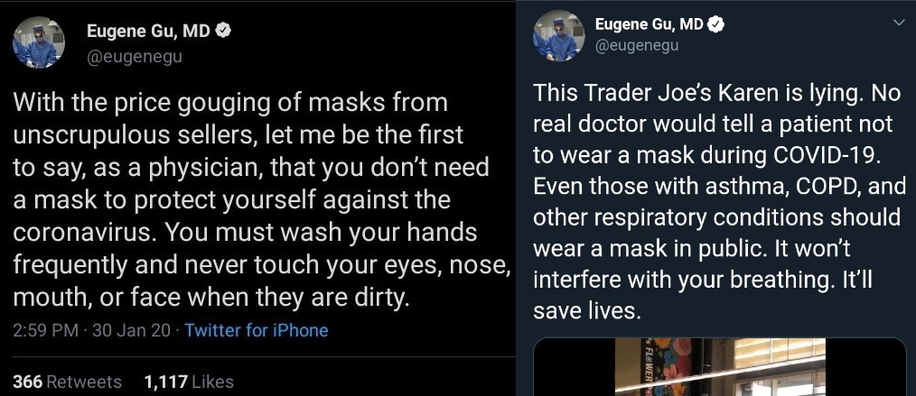Open Eugene Gu, MD name on left tweet
Screen dimensions: 916x396
[x=148, y=31]
